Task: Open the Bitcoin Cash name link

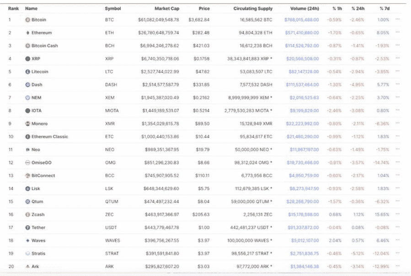Action: (x=44, y=46)
